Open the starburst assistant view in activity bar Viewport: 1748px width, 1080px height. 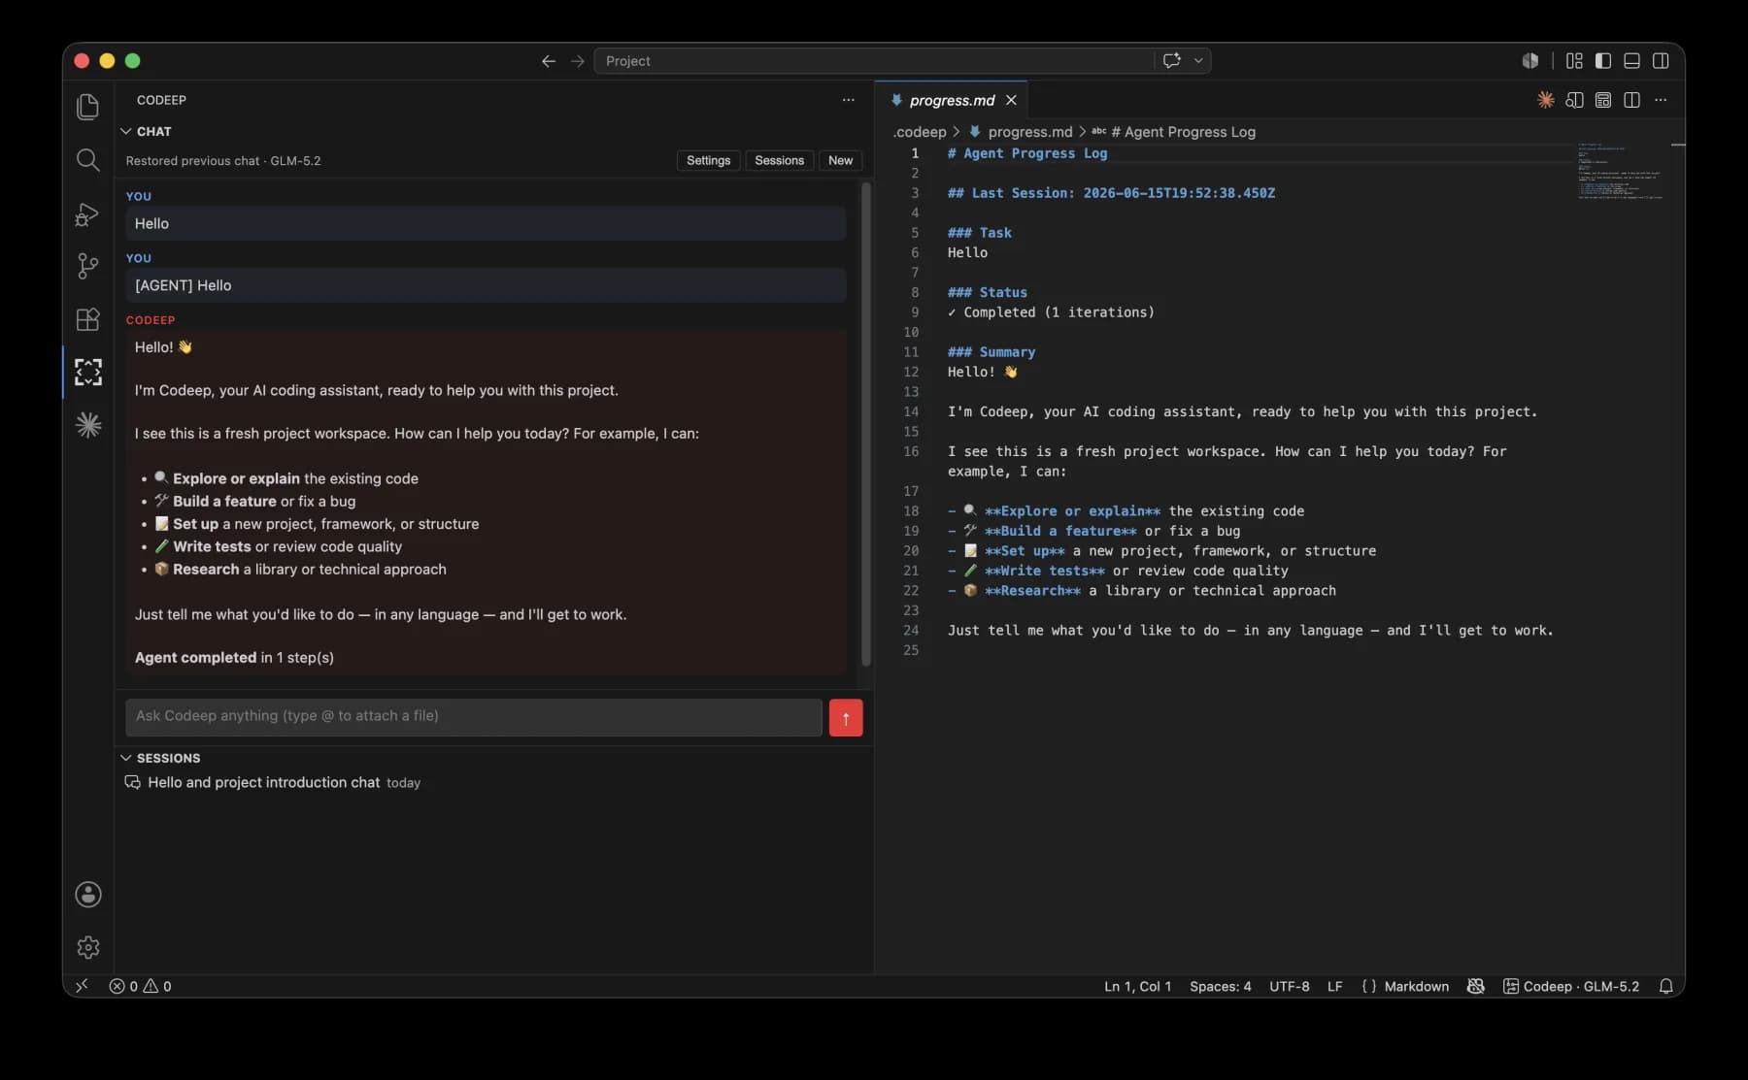[87, 425]
